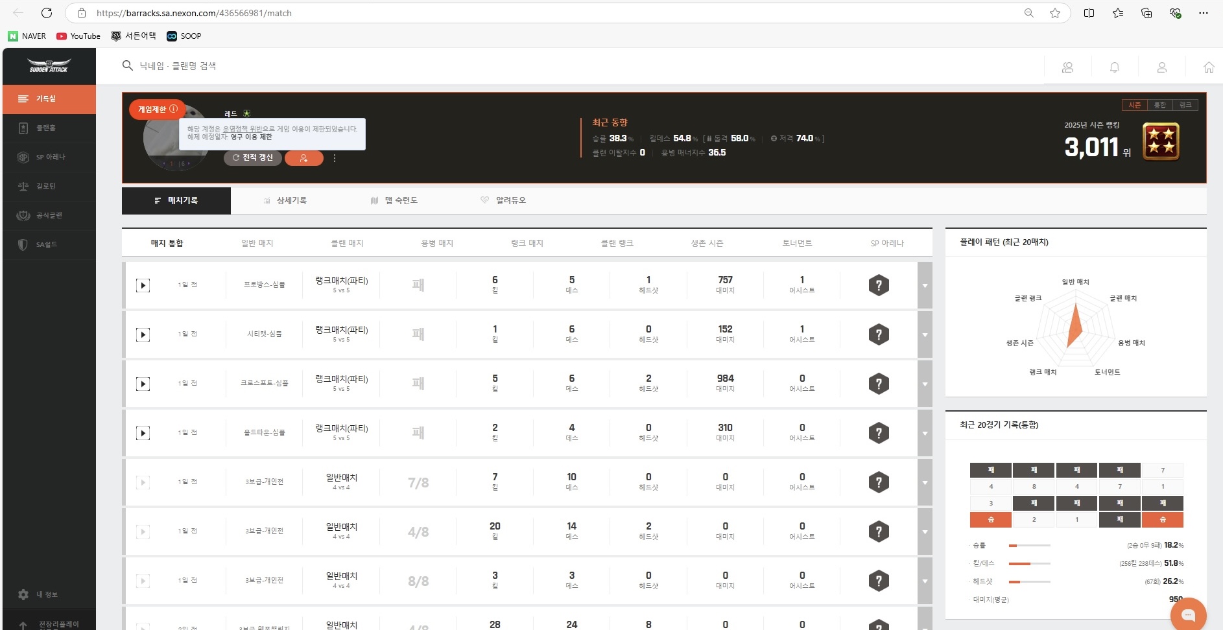Expand the first 3보급-개인전 match with 7/8
1223x630 pixels.
pos(925,482)
